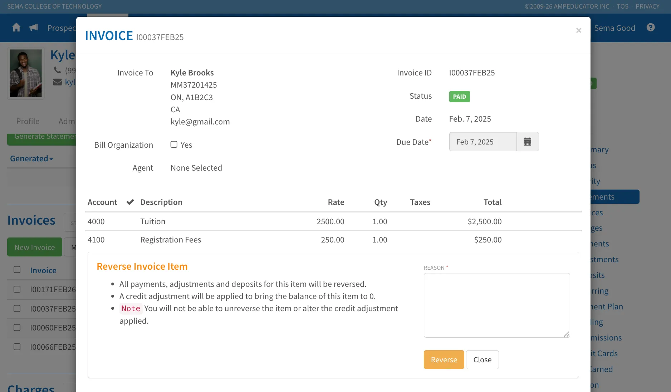
Task: Click the phone icon beside the number
Action: [57, 70]
